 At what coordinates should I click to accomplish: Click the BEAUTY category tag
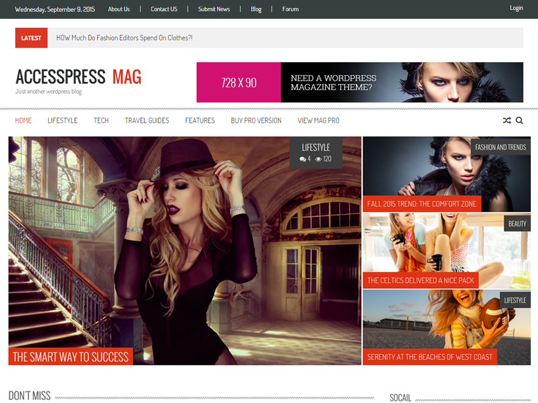(x=517, y=223)
